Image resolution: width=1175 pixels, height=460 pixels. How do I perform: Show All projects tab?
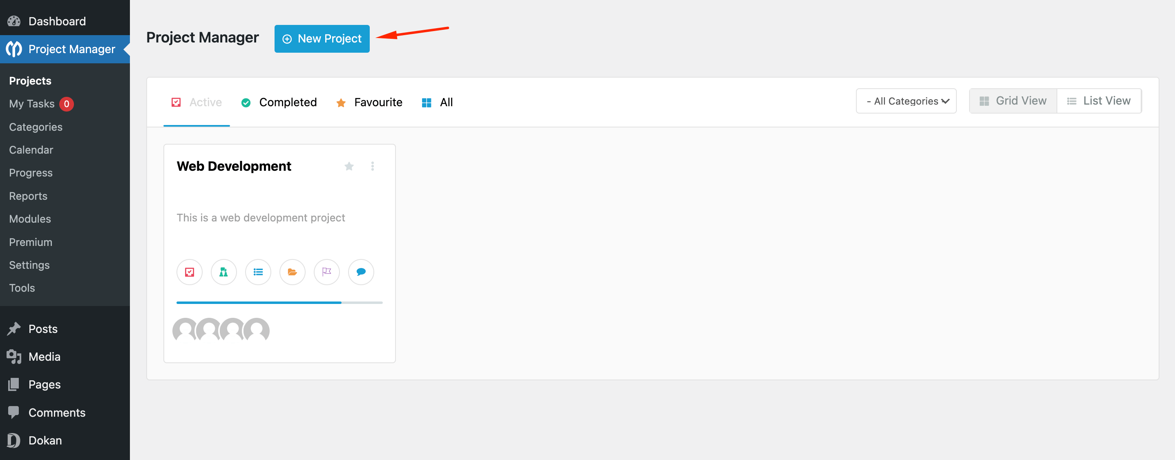tap(437, 103)
